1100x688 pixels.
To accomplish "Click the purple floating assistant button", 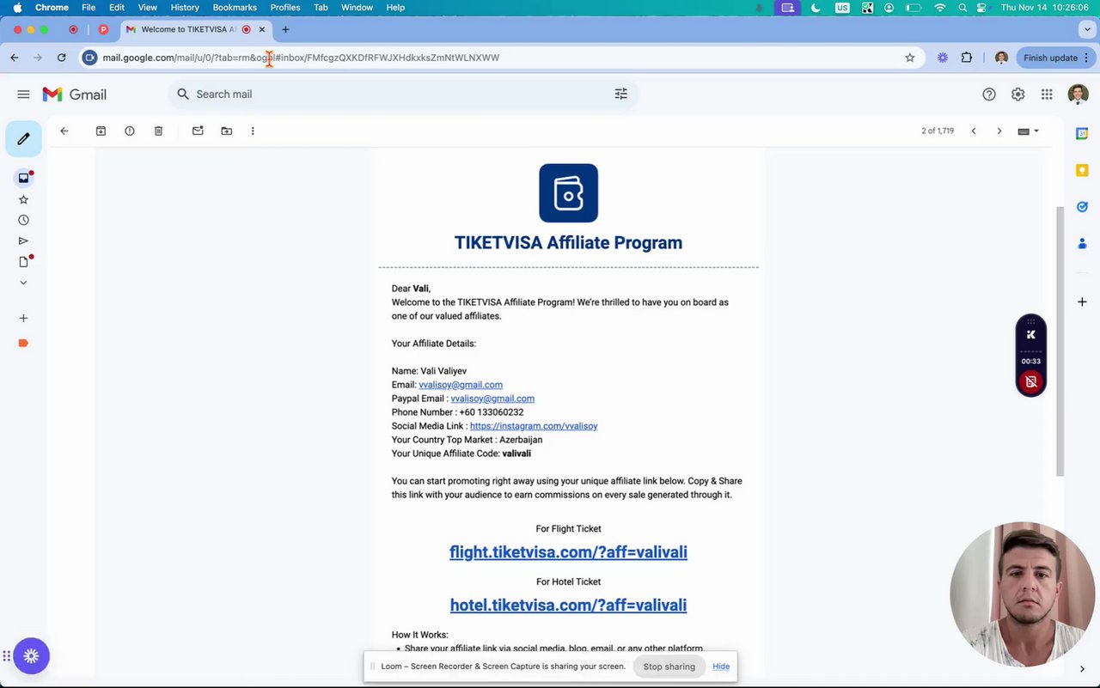I will click(31, 656).
